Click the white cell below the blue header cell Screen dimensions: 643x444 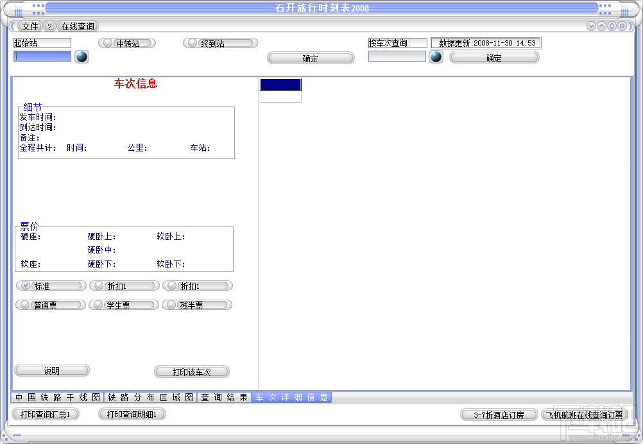click(x=280, y=97)
